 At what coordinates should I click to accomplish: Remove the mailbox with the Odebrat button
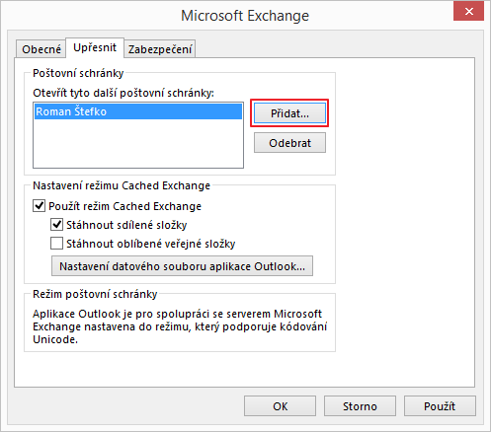[x=289, y=143]
